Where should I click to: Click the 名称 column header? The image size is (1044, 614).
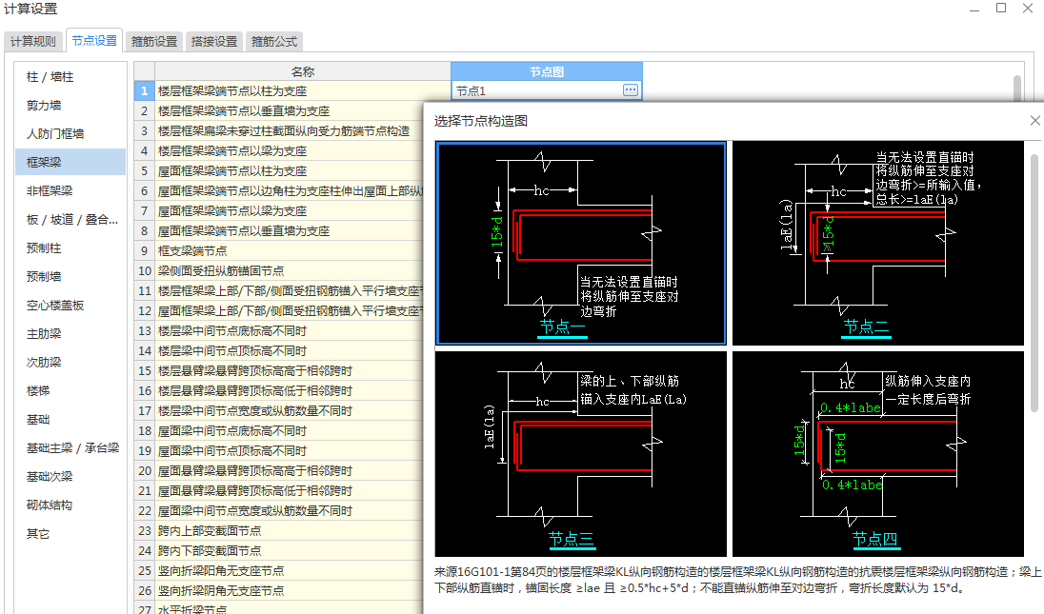pos(303,71)
